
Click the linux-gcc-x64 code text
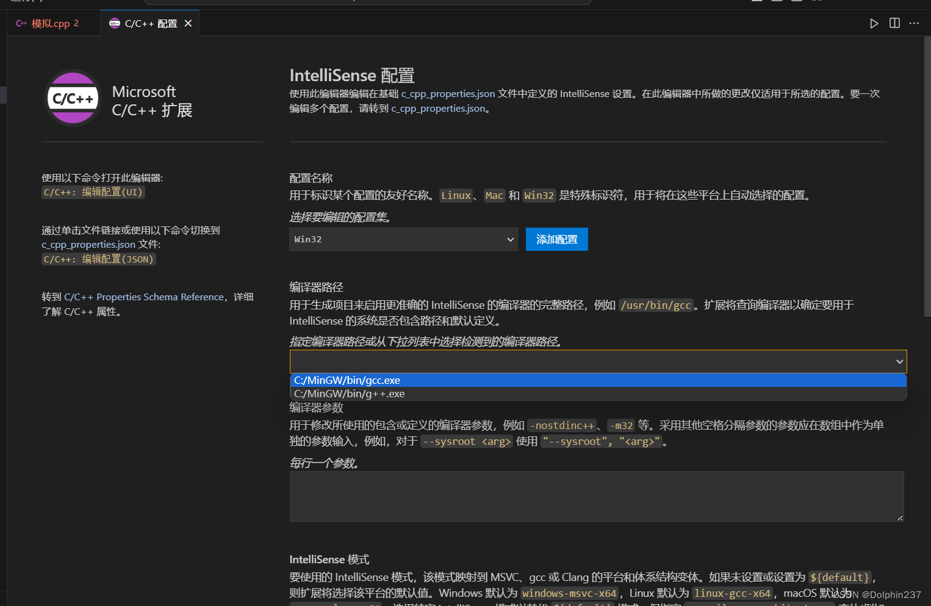pyautogui.click(x=732, y=593)
